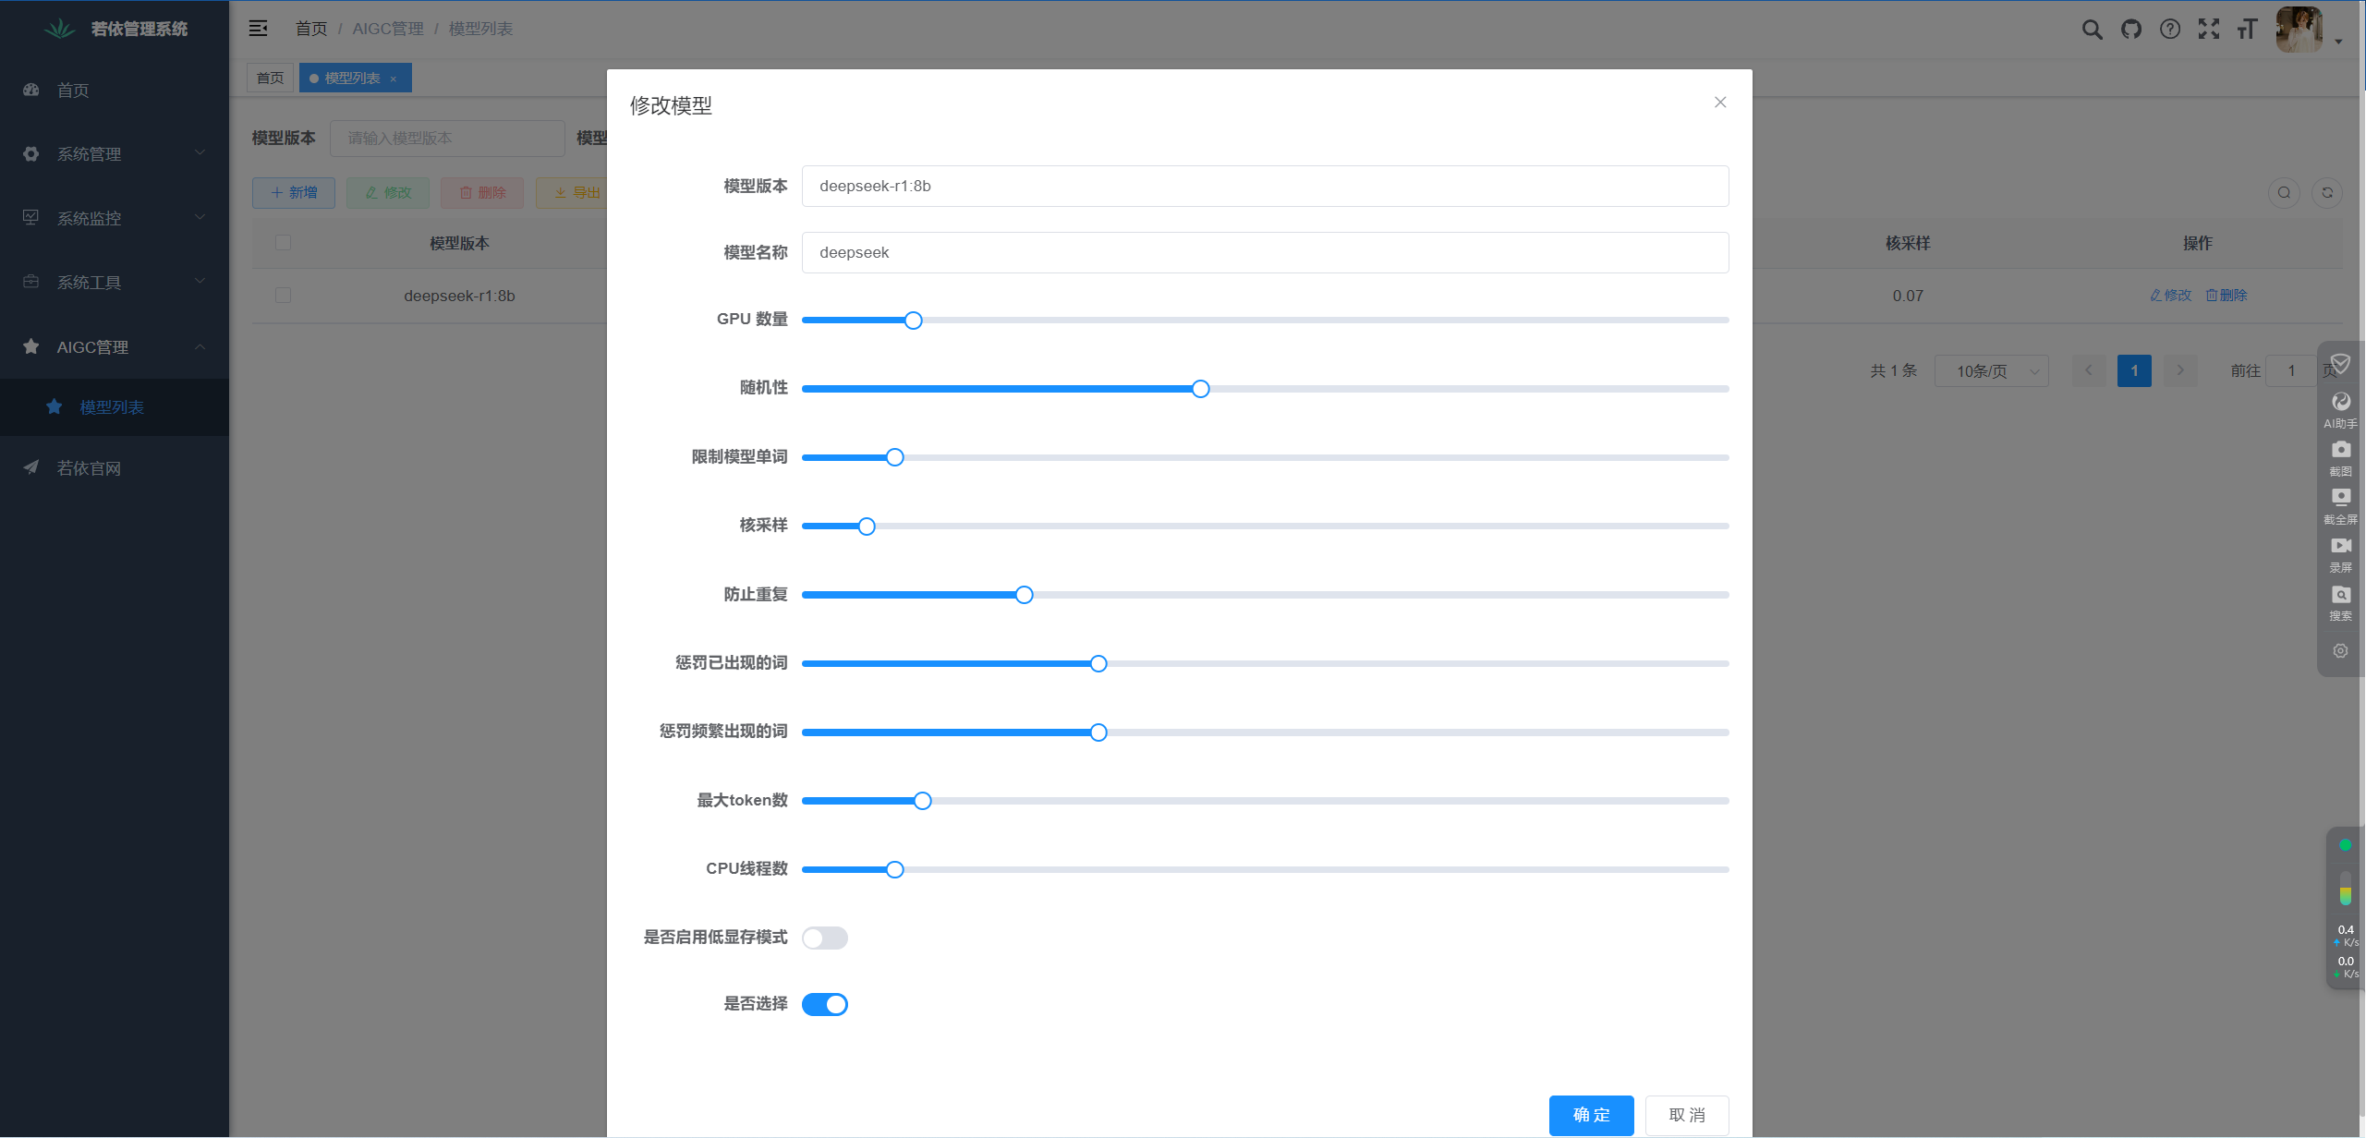Open the 10条/页 page size dropdown
2366x1138 pixels.
[x=1992, y=370]
